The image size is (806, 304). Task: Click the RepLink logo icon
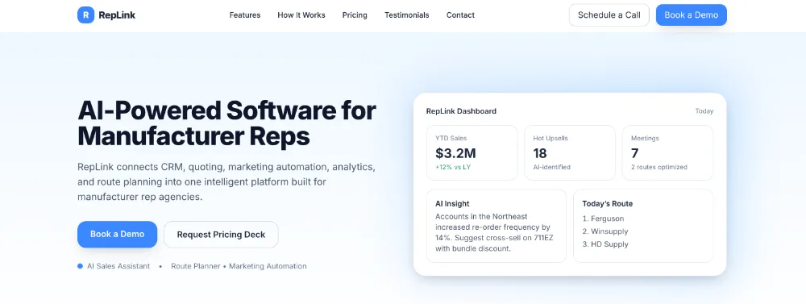pyautogui.click(x=86, y=15)
